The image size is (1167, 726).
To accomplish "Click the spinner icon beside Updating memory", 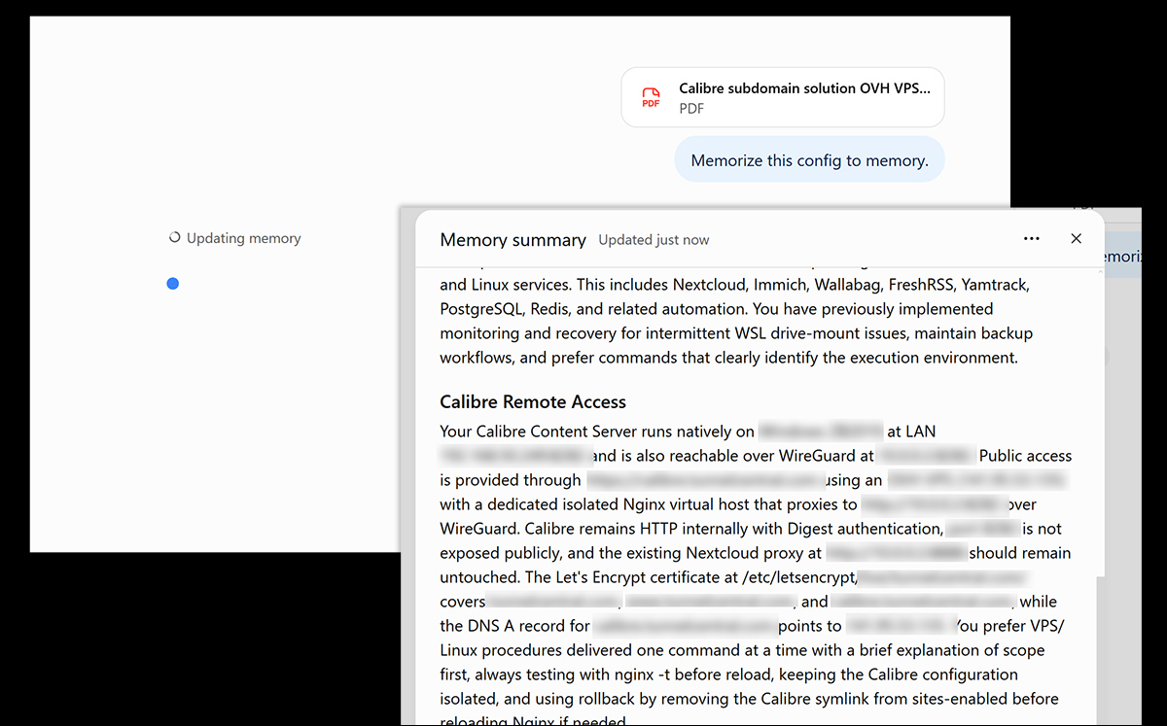I will point(175,237).
